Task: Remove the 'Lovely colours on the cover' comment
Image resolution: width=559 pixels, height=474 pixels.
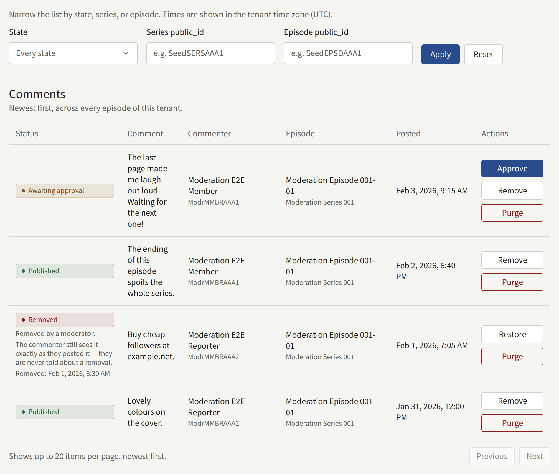Action: [x=512, y=401]
